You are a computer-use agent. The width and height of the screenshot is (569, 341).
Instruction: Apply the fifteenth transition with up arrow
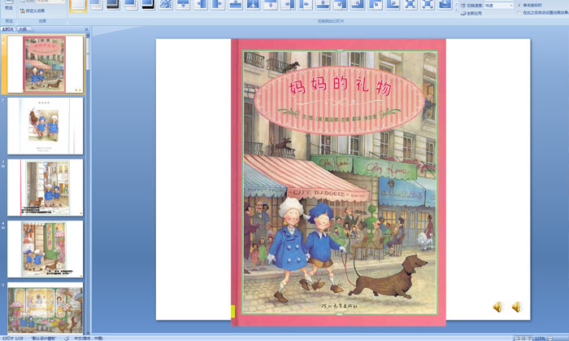(x=322, y=5)
